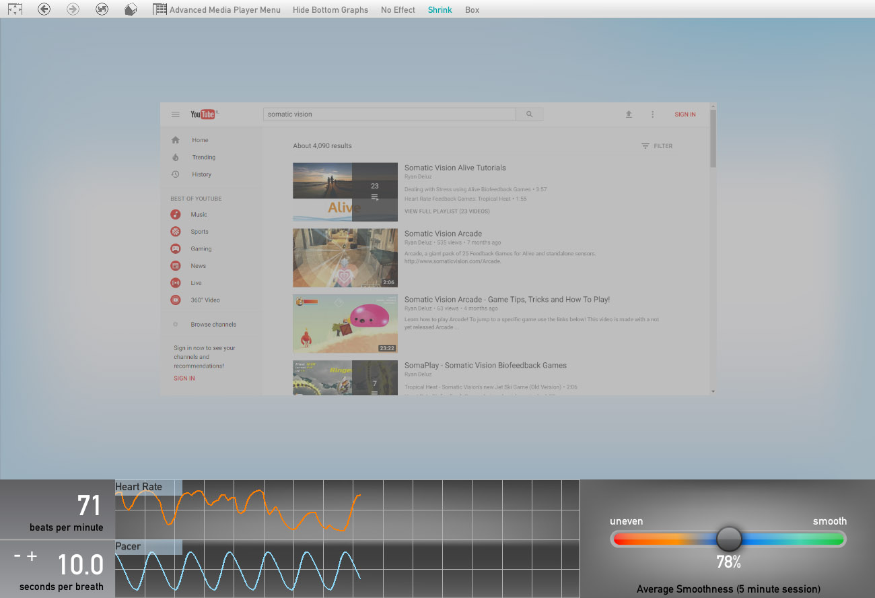Decrease pacer speed with minus button
The image size is (875, 598).
click(17, 556)
